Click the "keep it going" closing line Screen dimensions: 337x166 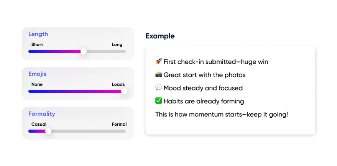pos(221,114)
